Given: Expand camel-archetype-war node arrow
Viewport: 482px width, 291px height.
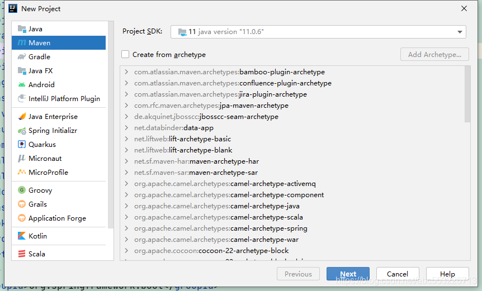Looking at the screenshot, I should (x=126, y=240).
